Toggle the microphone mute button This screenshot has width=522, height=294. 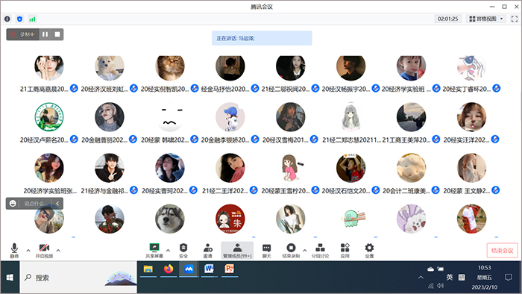(14, 251)
